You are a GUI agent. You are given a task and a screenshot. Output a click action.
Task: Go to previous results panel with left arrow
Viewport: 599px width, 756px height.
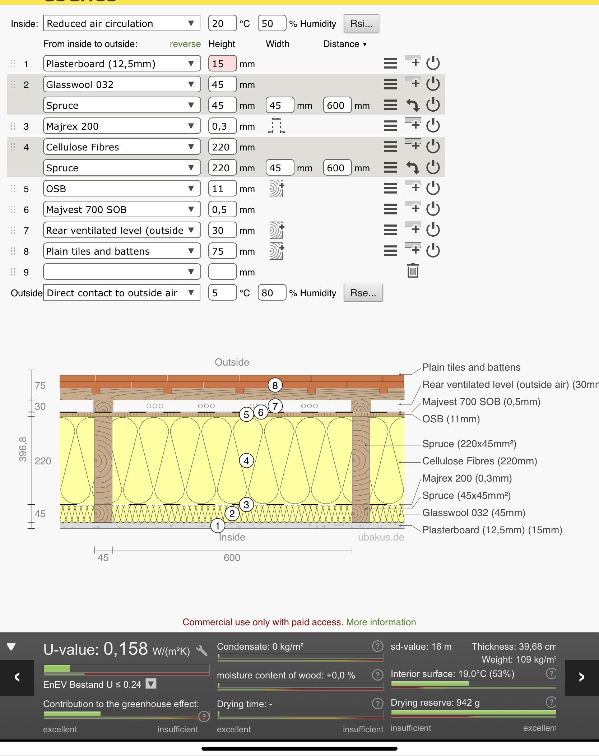[x=17, y=677]
